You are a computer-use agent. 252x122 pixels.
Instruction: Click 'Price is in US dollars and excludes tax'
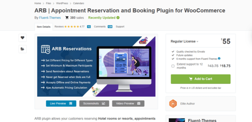tap(201, 88)
